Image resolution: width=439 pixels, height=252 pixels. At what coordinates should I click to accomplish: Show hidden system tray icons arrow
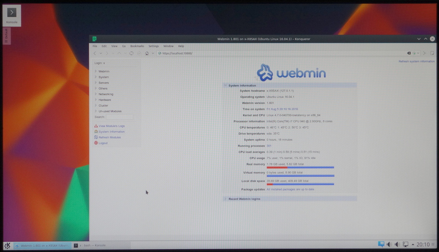point(413,244)
